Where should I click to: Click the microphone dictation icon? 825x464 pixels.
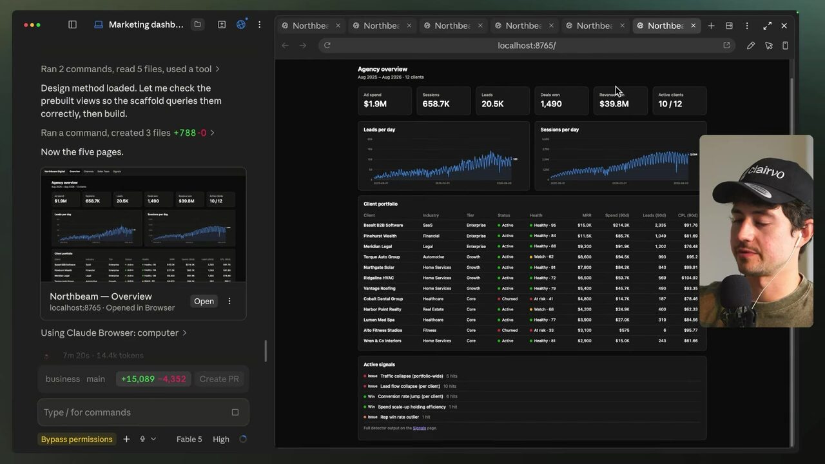point(142,439)
